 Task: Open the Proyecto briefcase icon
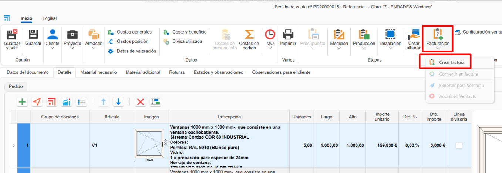tap(72, 34)
